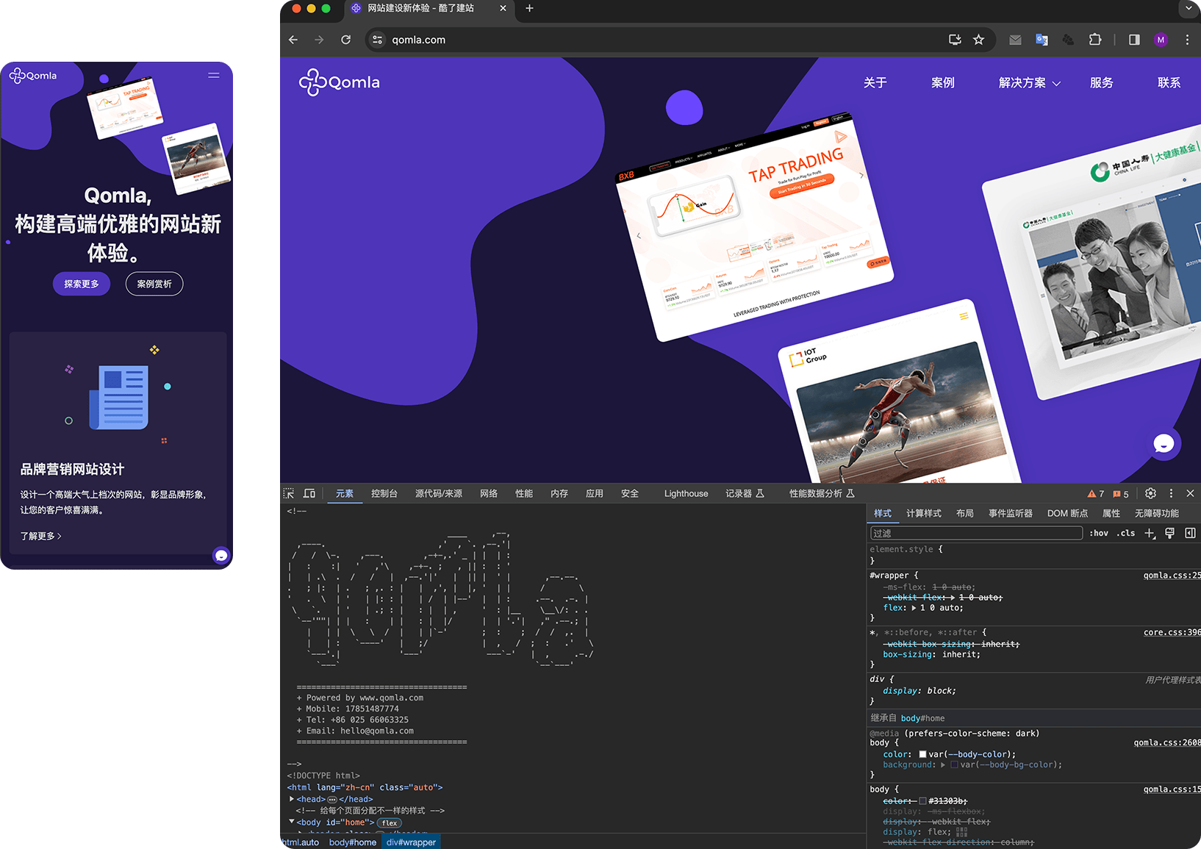Viewport: 1201px width, 849px height.
Task: Switch to the Lighthouse tab
Action: coord(686,494)
